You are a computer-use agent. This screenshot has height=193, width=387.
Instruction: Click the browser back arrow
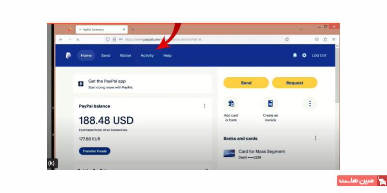(x=61, y=40)
